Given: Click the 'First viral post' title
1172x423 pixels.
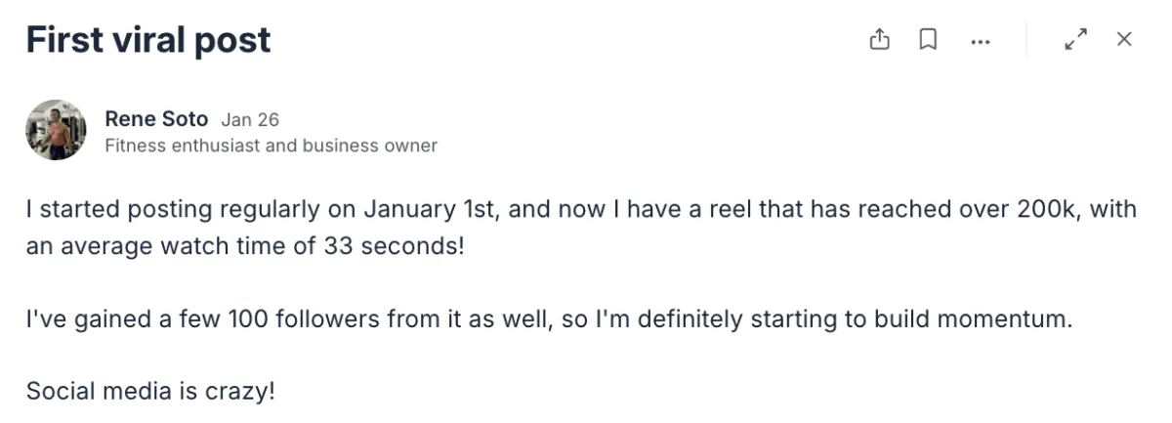Looking at the screenshot, I should (x=148, y=40).
